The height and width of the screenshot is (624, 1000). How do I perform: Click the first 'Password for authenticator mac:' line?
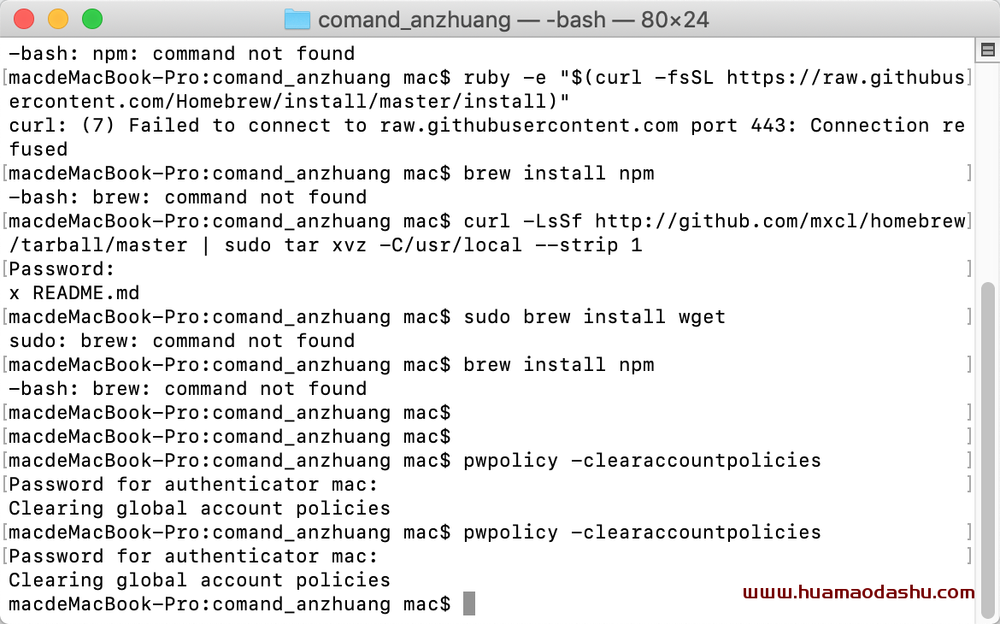(x=193, y=485)
